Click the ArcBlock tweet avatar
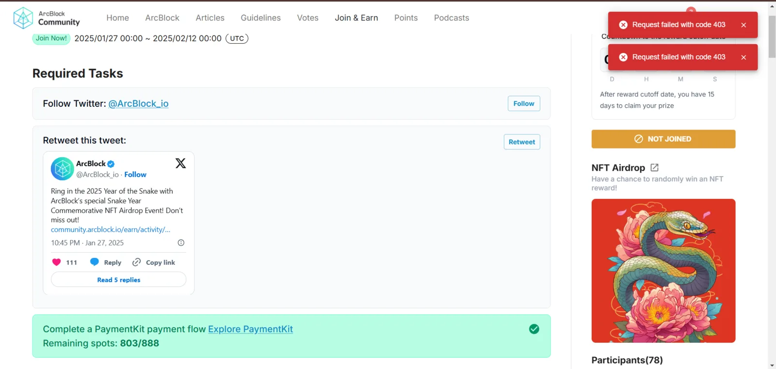 (62, 169)
